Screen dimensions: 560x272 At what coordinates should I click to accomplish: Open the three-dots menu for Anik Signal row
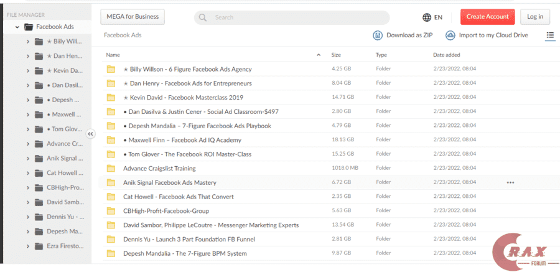pos(510,182)
